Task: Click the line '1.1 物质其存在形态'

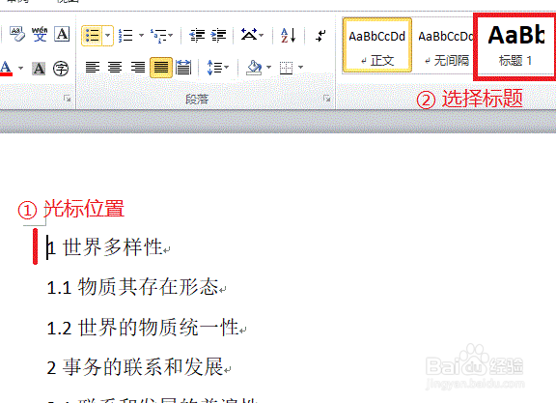Action: click(x=136, y=287)
